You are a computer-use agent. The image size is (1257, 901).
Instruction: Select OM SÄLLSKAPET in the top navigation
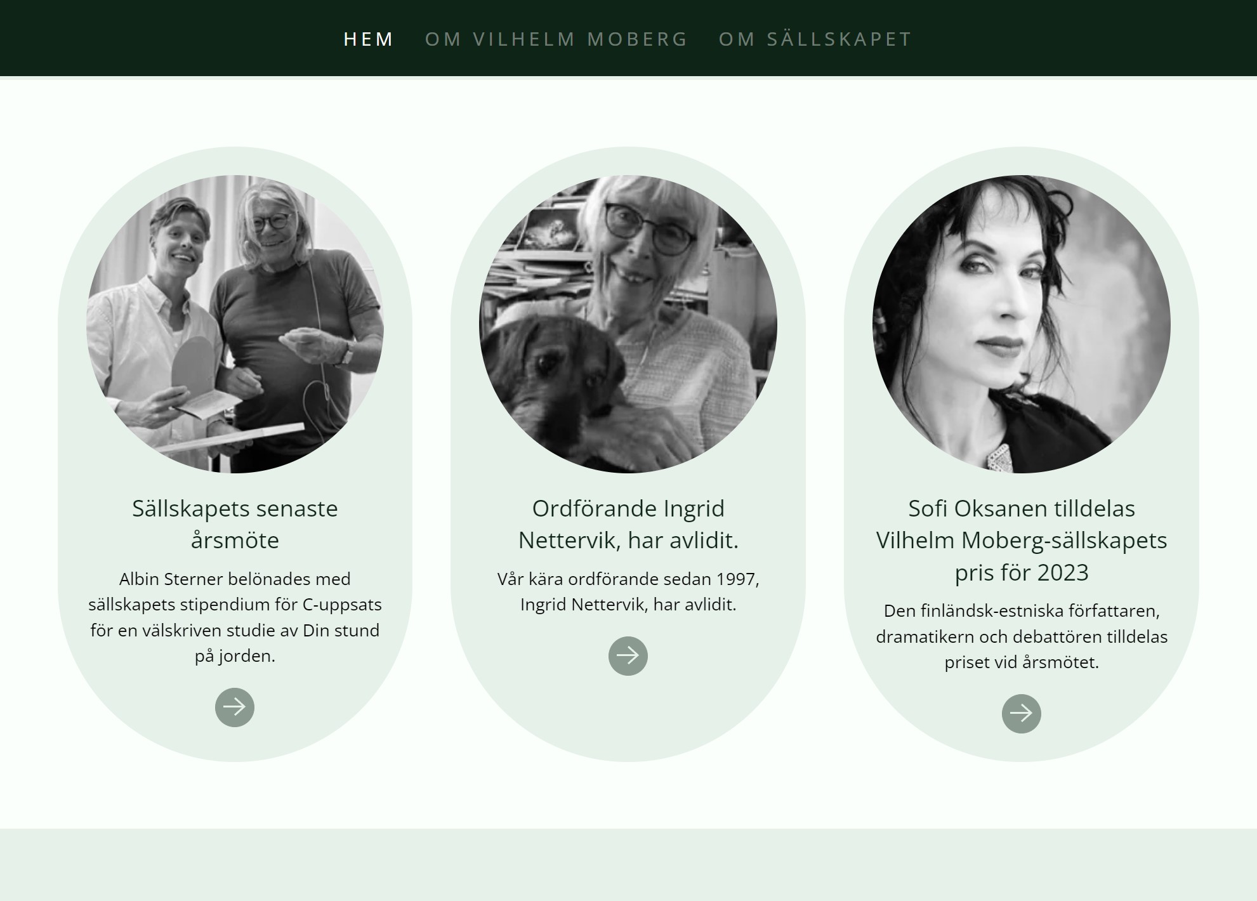tap(815, 39)
